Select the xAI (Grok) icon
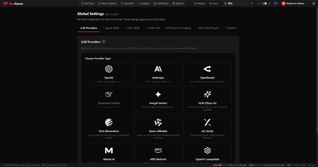The height and width of the screenshot is (167, 318). click(x=207, y=122)
